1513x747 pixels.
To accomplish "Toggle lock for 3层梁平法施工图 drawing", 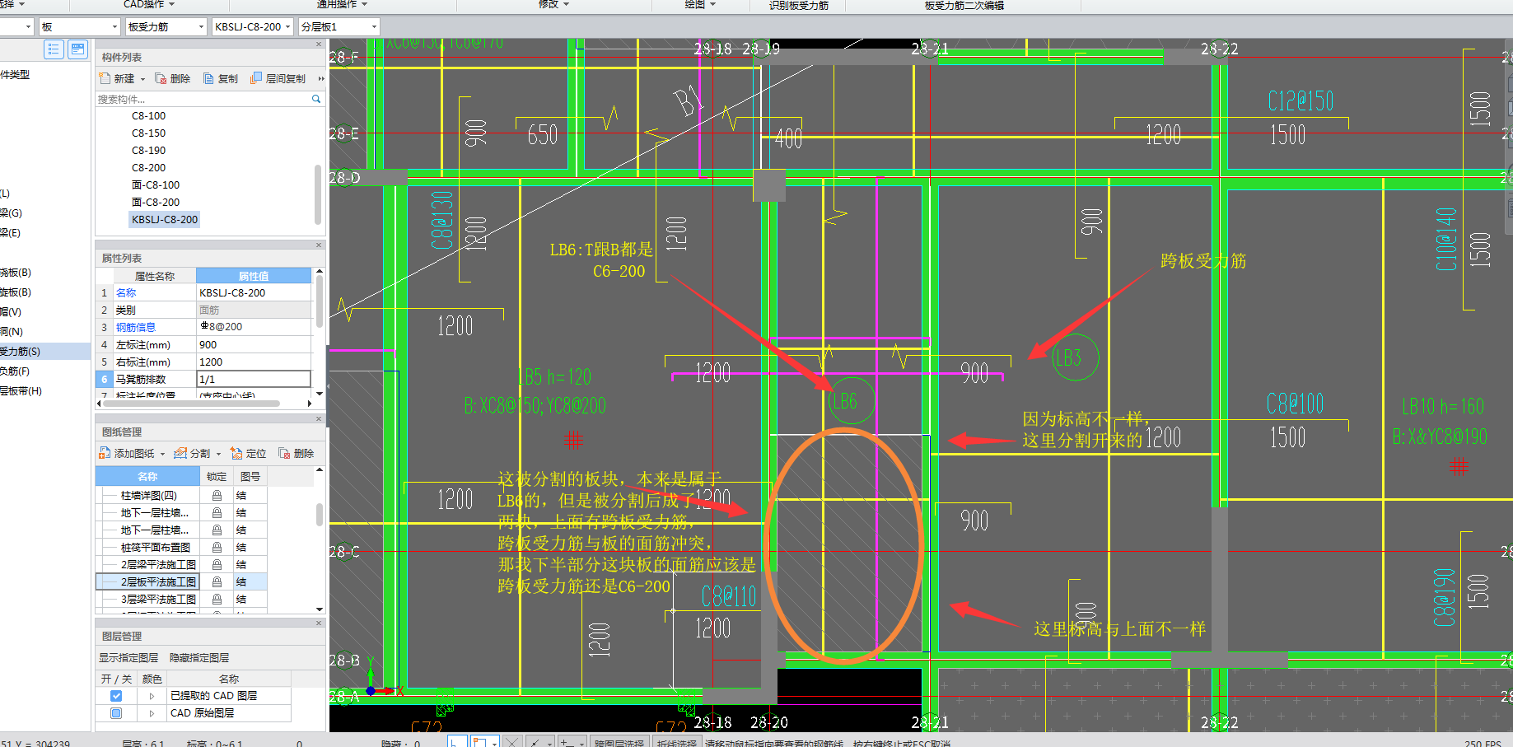I will point(217,599).
